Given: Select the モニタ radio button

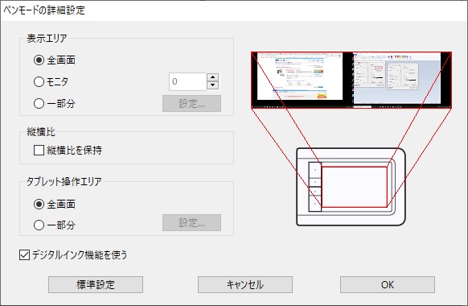Looking at the screenshot, I should coord(51,81).
